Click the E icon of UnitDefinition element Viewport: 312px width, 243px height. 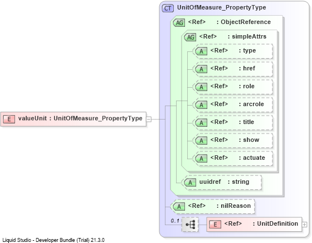(x=215, y=224)
